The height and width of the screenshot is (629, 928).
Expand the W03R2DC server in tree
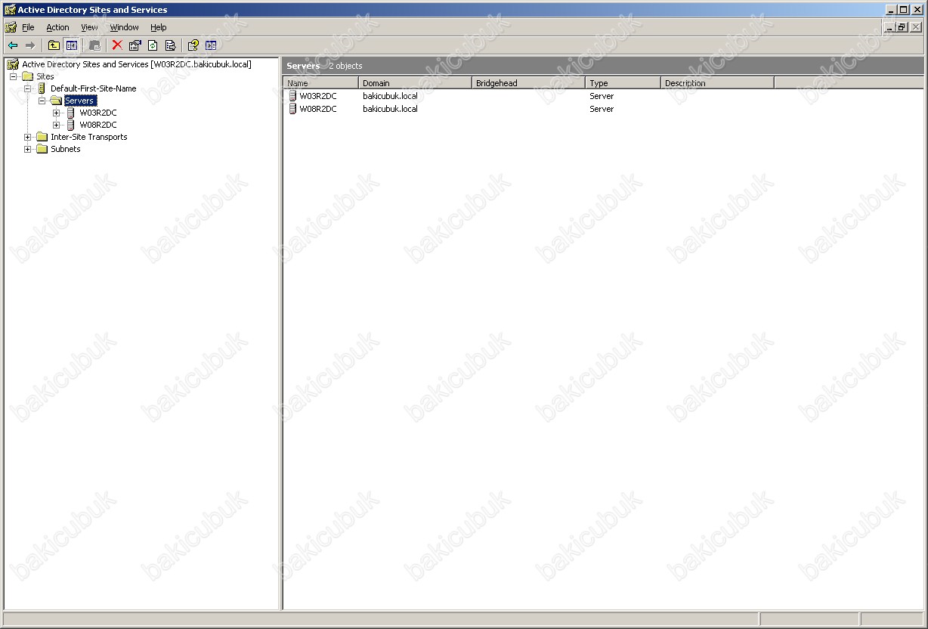(x=57, y=113)
